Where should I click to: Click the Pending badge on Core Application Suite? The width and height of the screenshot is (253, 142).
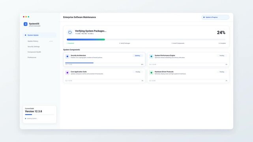click(138, 72)
